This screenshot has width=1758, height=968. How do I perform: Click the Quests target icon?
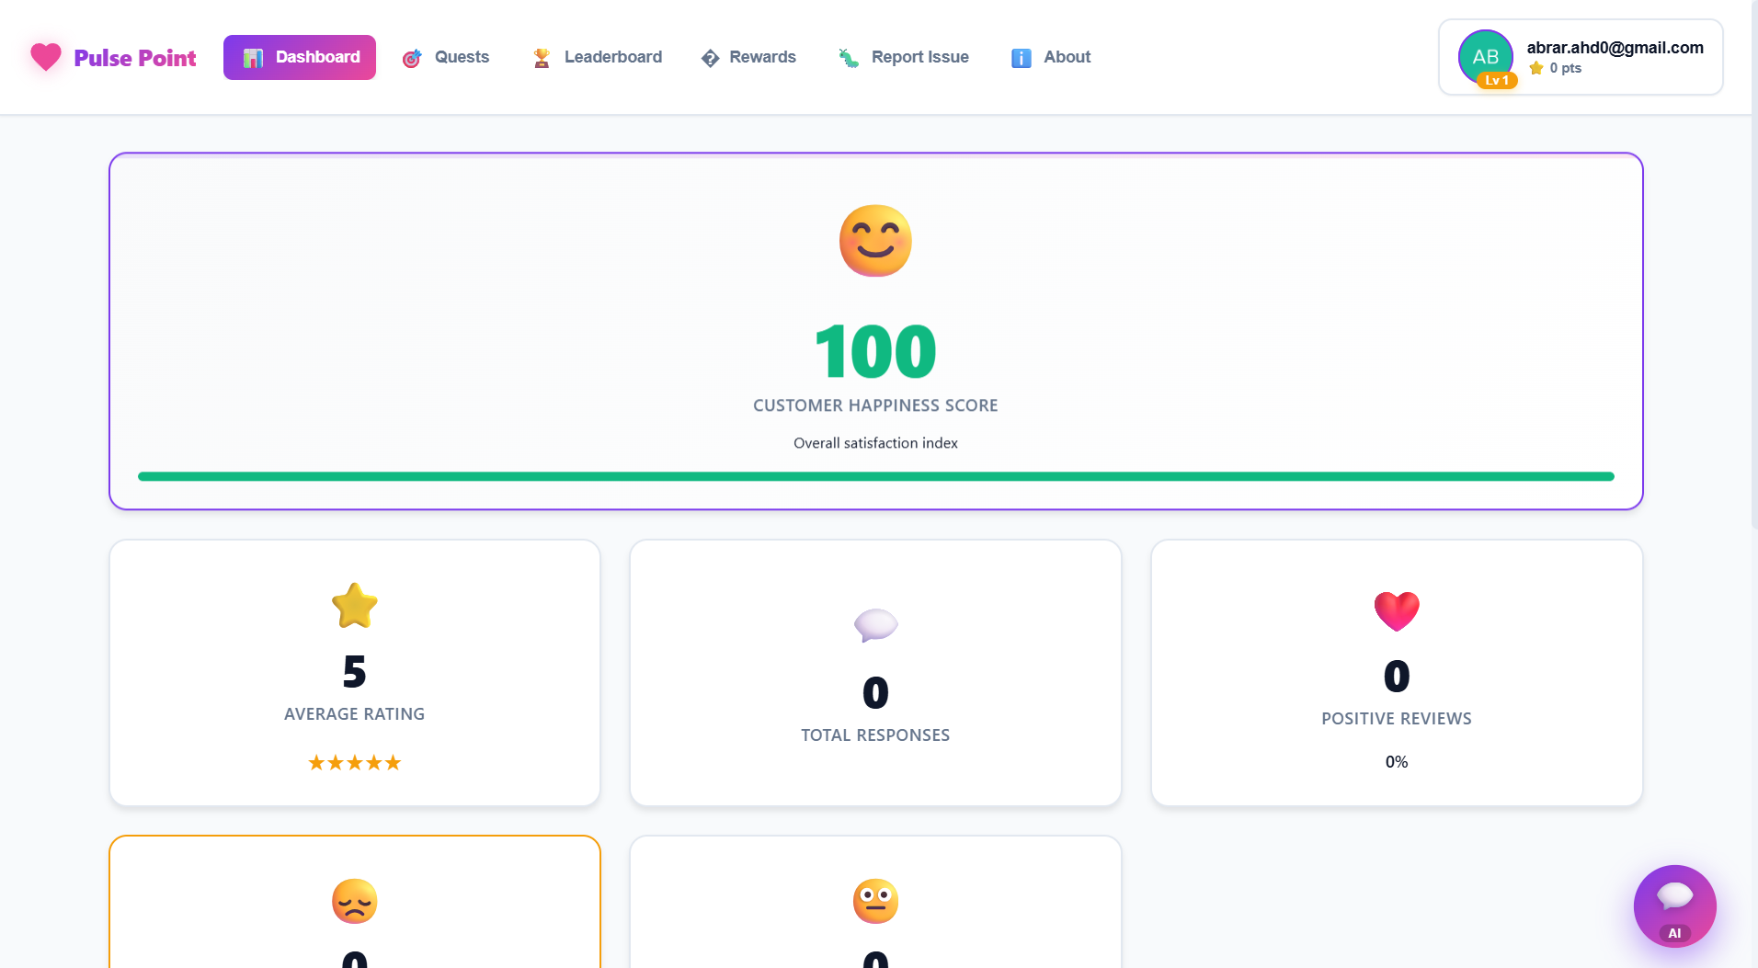click(x=412, y=58)
